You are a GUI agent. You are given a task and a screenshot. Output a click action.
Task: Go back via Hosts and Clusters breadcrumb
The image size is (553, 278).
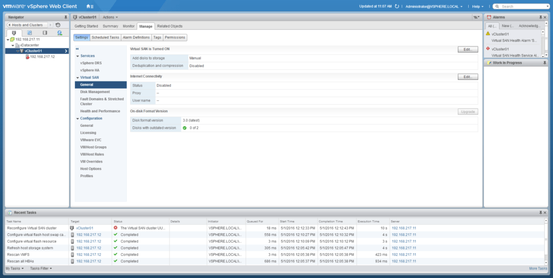27,25
